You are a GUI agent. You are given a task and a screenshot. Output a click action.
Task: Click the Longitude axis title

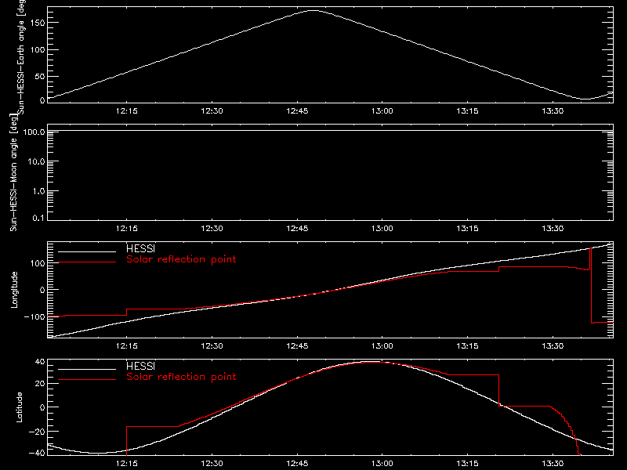14,290
